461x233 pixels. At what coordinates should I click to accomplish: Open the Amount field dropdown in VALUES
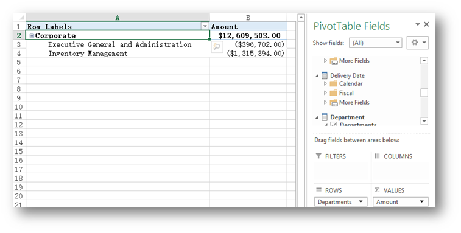421,202
